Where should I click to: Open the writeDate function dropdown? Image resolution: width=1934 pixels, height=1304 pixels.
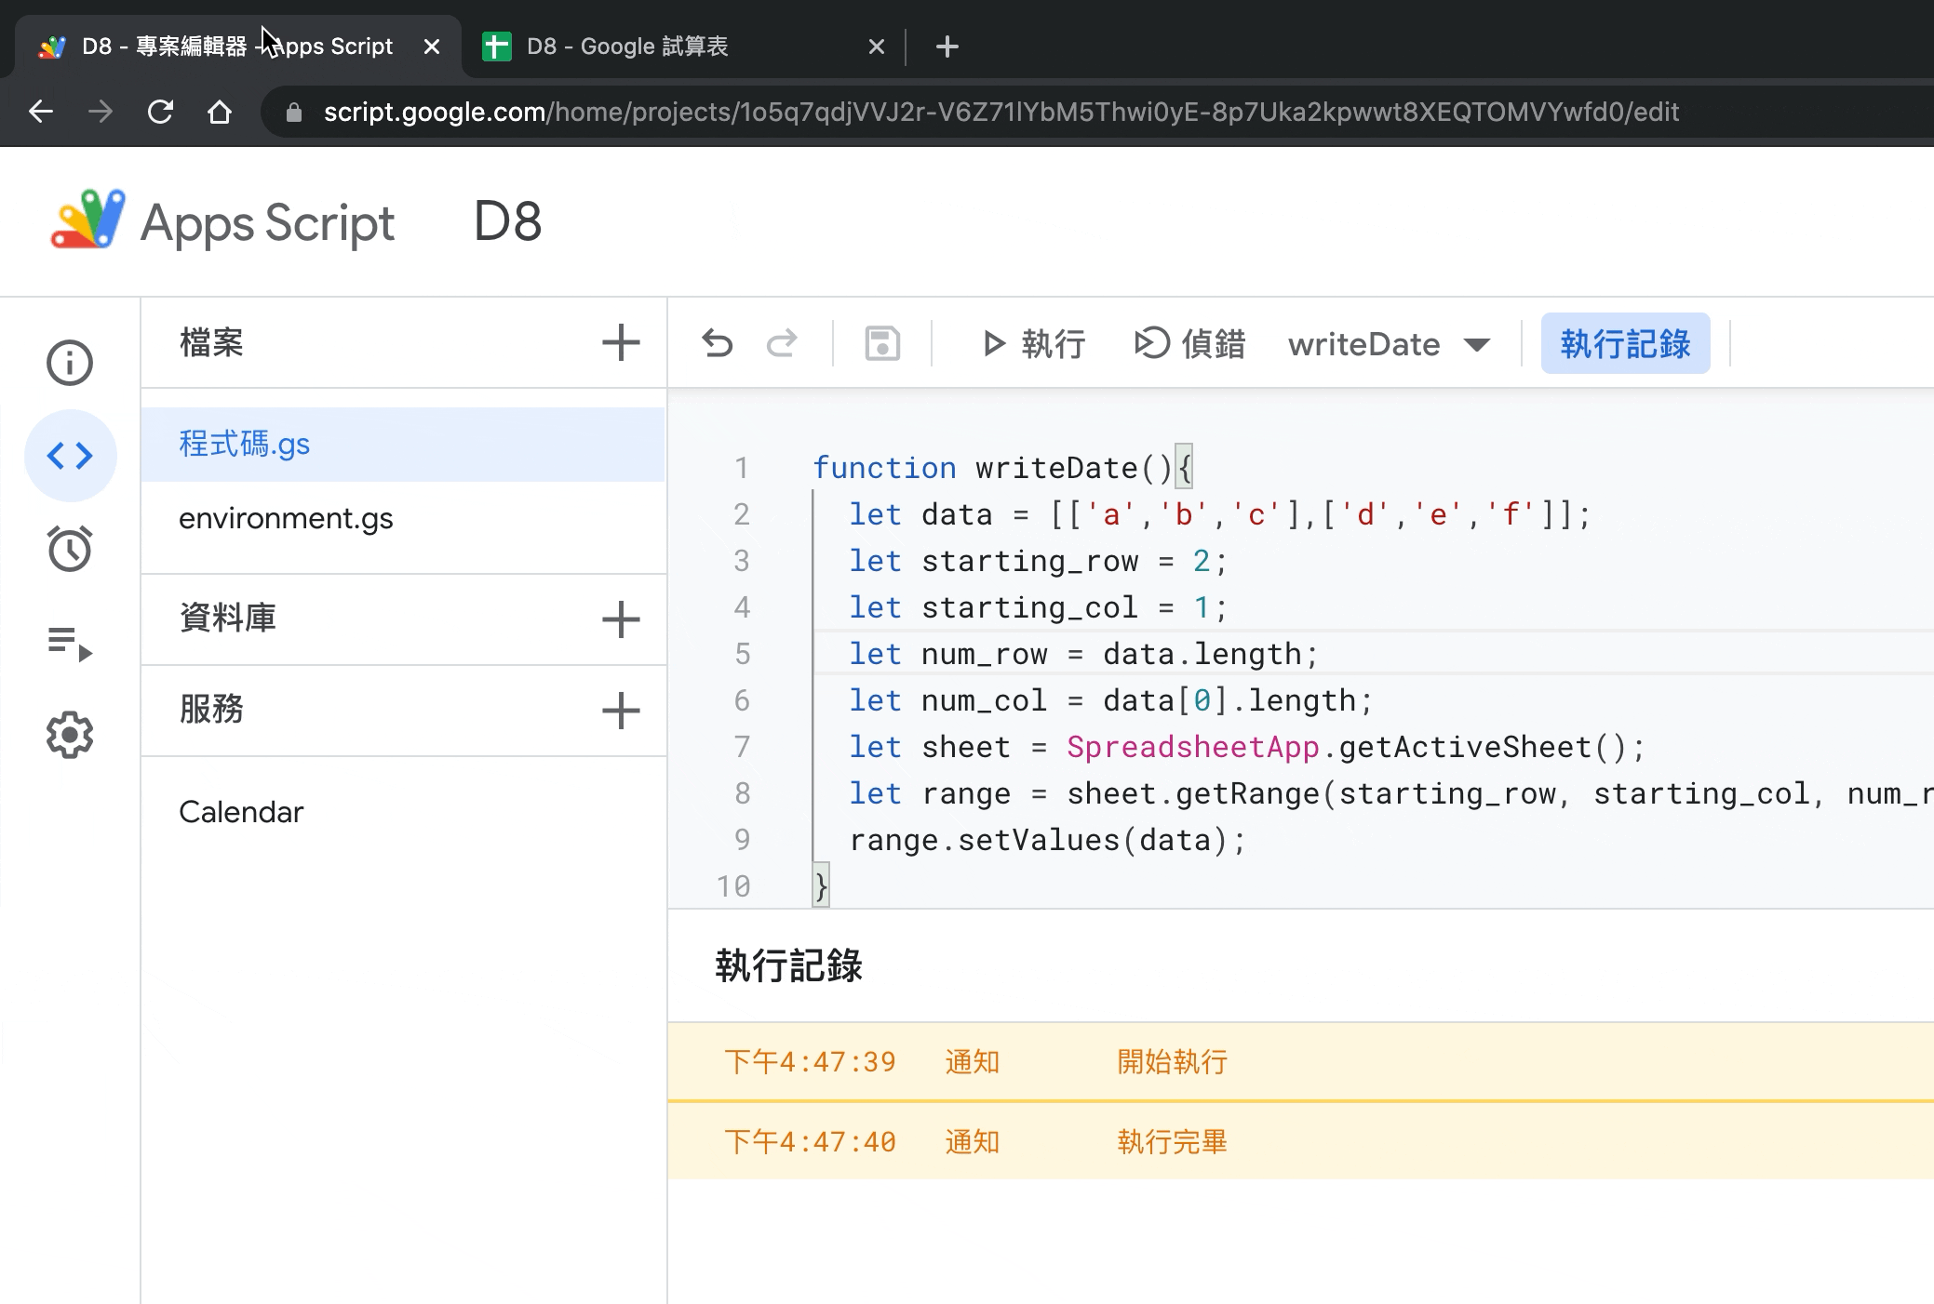[x=1389, y=344]
